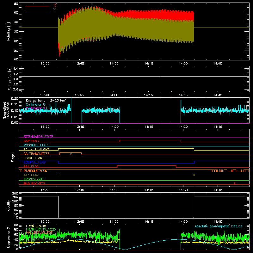Select the olive legend line for Y
253x253 pixels.
click(x=38, y=11)
